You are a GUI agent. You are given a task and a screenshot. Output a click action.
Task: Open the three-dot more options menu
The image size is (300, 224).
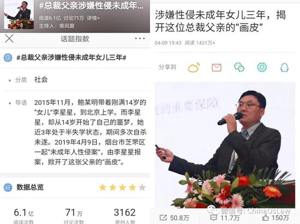(x=140, y=39)
